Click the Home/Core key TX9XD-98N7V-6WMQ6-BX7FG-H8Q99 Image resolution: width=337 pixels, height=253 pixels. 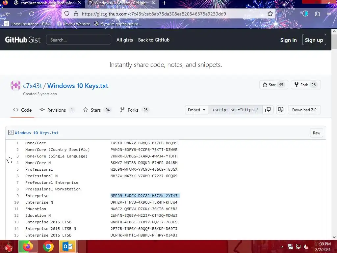[144, 143]
